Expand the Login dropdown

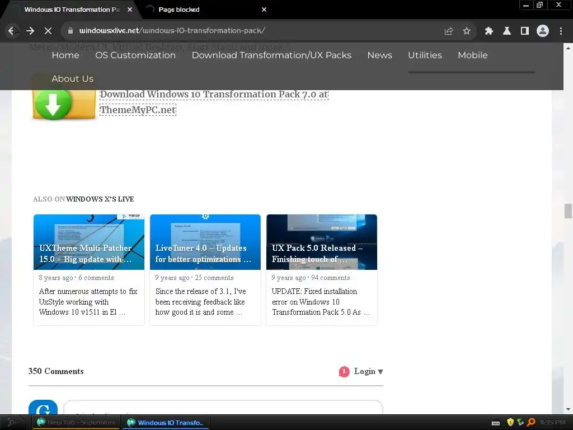tap(368, 372)
